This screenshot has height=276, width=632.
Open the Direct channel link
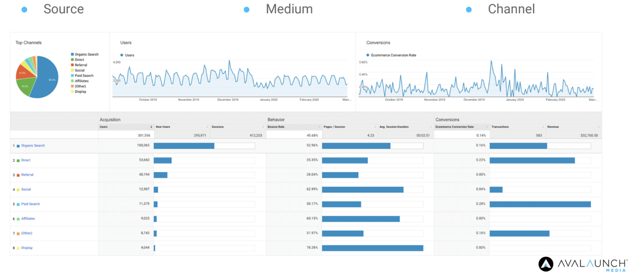(x=26, y=160)
